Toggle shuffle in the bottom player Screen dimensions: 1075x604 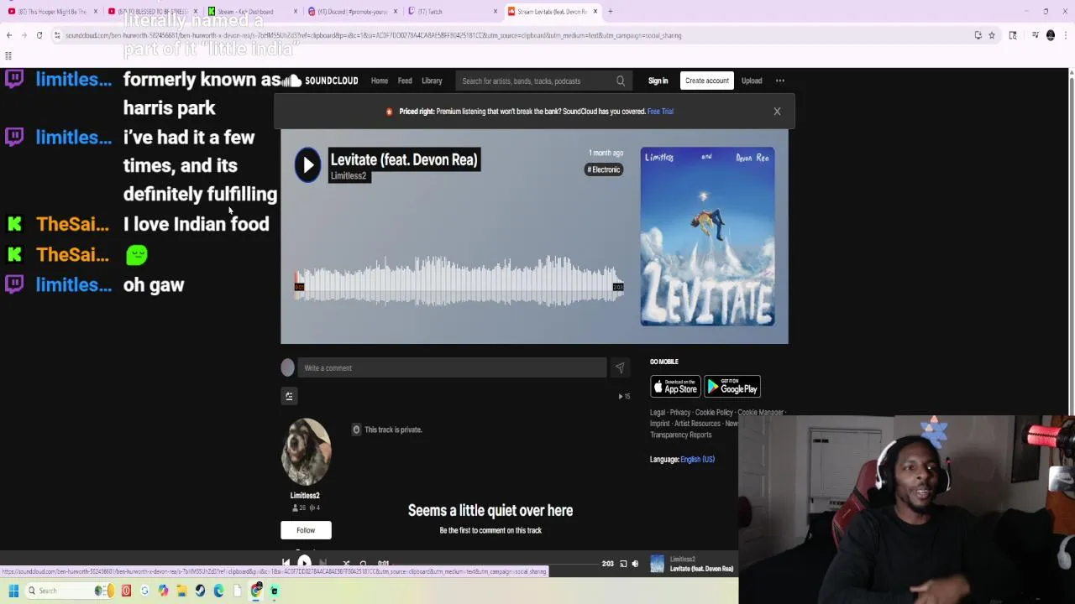[x=345, y=564]
